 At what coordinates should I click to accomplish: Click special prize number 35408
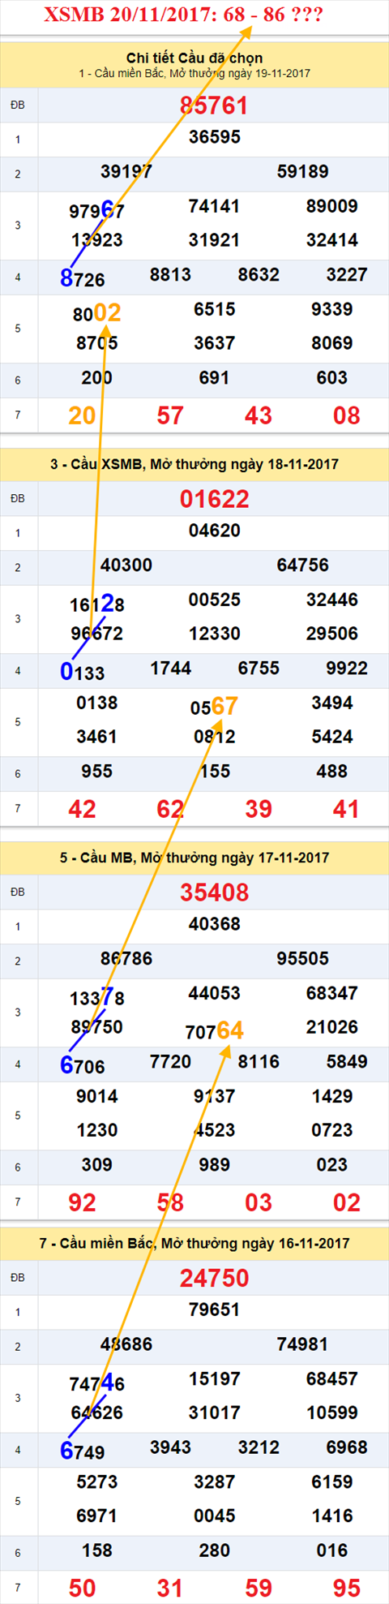tap(214, 892)
